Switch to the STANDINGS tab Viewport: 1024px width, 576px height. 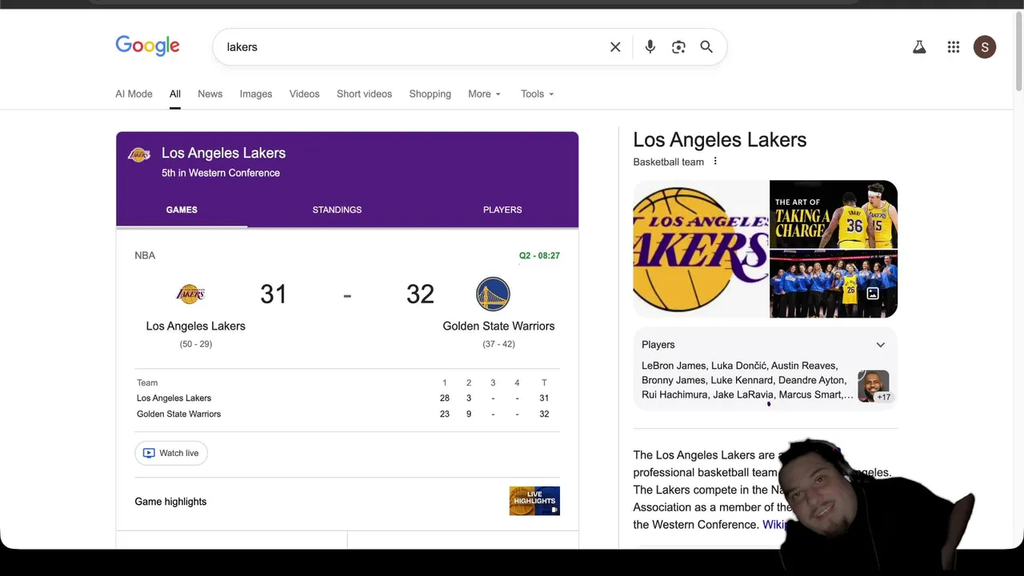coord(337,210)
